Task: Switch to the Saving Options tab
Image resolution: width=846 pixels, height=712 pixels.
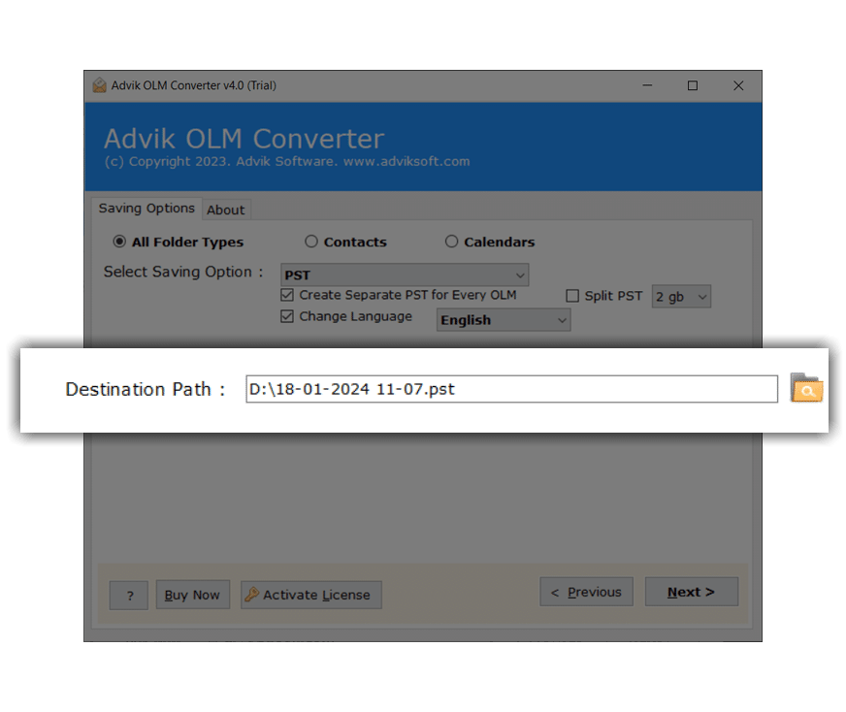Action: (146, 209)
